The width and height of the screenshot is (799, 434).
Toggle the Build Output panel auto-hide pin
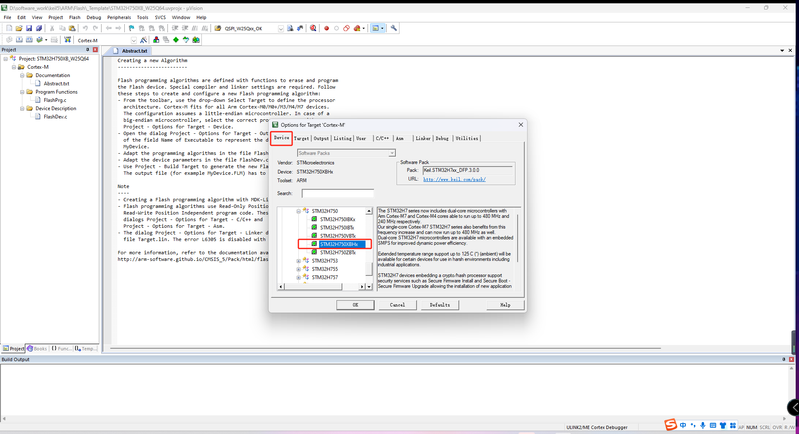click(784, 359)
